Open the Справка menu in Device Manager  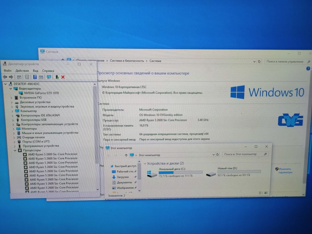pyautogui.click(x=48, y=71)
